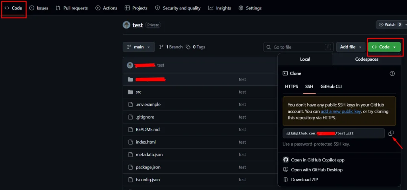Click the src folder icon

point(130,92)
